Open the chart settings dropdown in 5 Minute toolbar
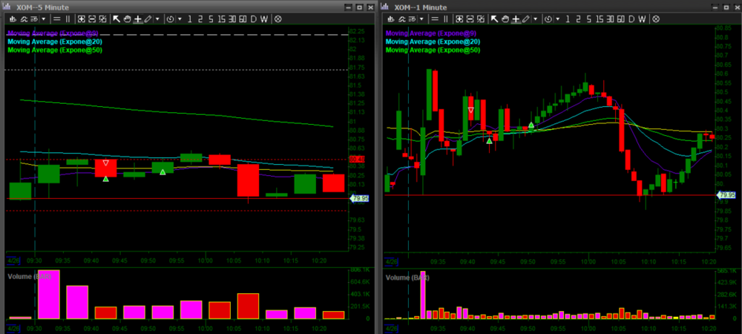 point(44,19)
